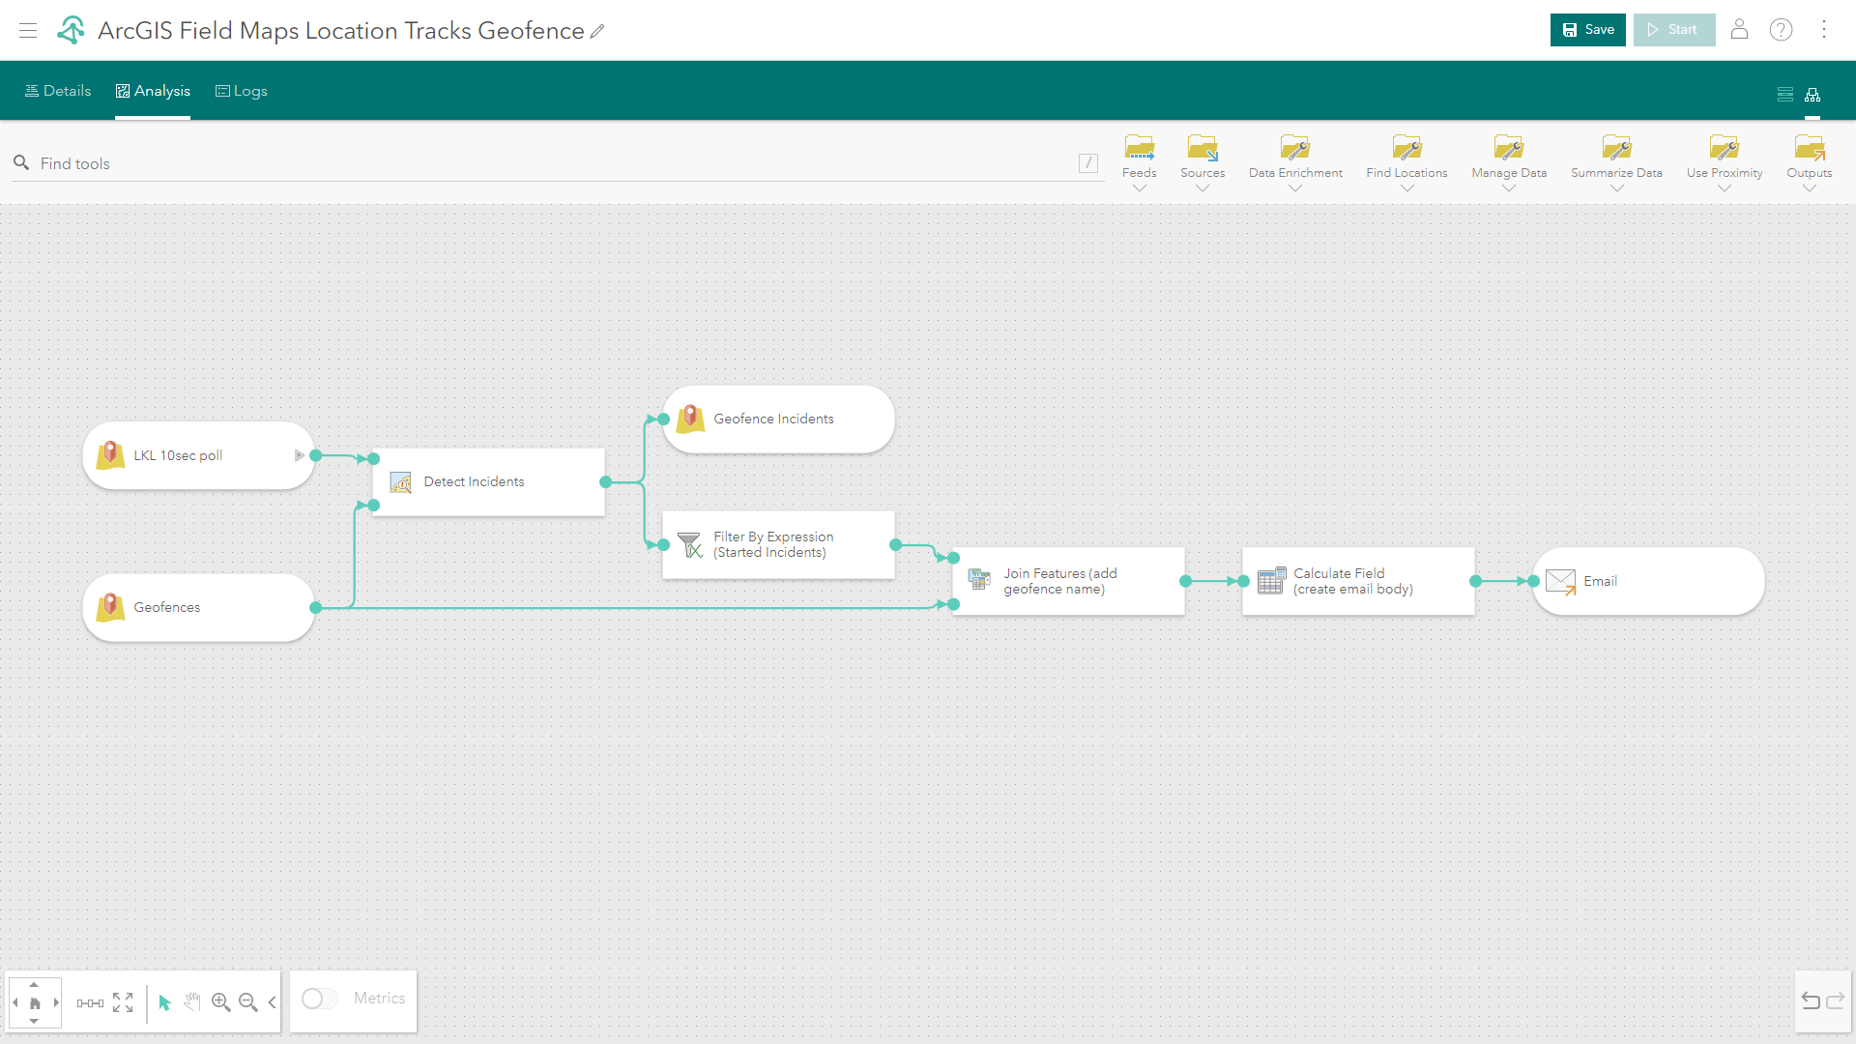The width and height of the screenshot is (1856, 1044).
Task: Click the zoom in magnifier
Action: [220, 1002]
